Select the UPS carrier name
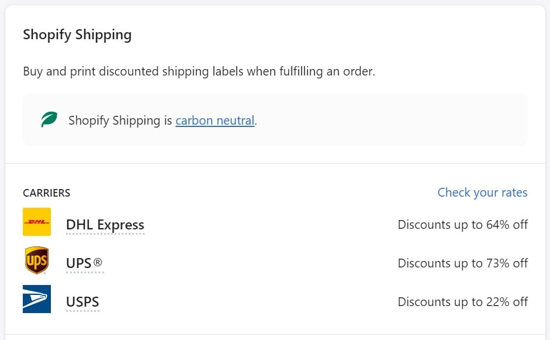 click(79, 263)
